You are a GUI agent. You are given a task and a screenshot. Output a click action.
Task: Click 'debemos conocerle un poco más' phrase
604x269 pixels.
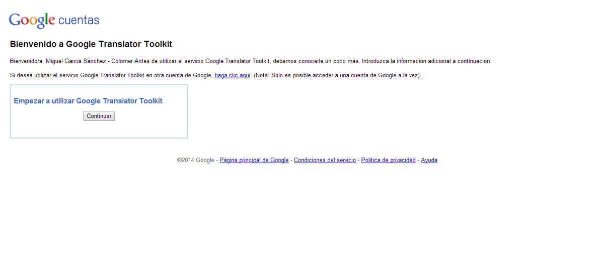pos(316,61)
